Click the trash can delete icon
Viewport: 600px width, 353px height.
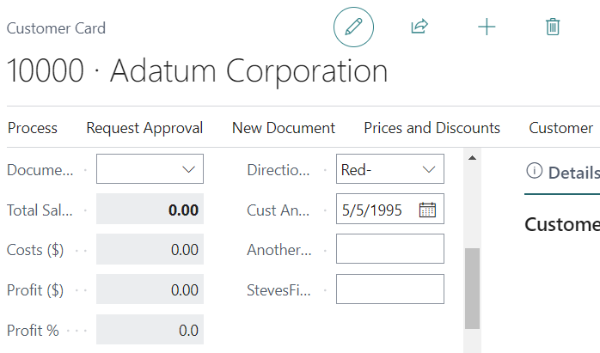[553, 27]
